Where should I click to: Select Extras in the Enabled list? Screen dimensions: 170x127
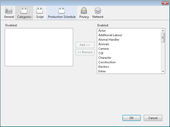129,71
